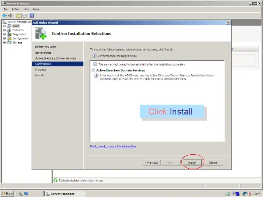Screen dimensions: 263x197
Task: Go to the Active Directory Domain Services wizard step
Action: (55, 58)
